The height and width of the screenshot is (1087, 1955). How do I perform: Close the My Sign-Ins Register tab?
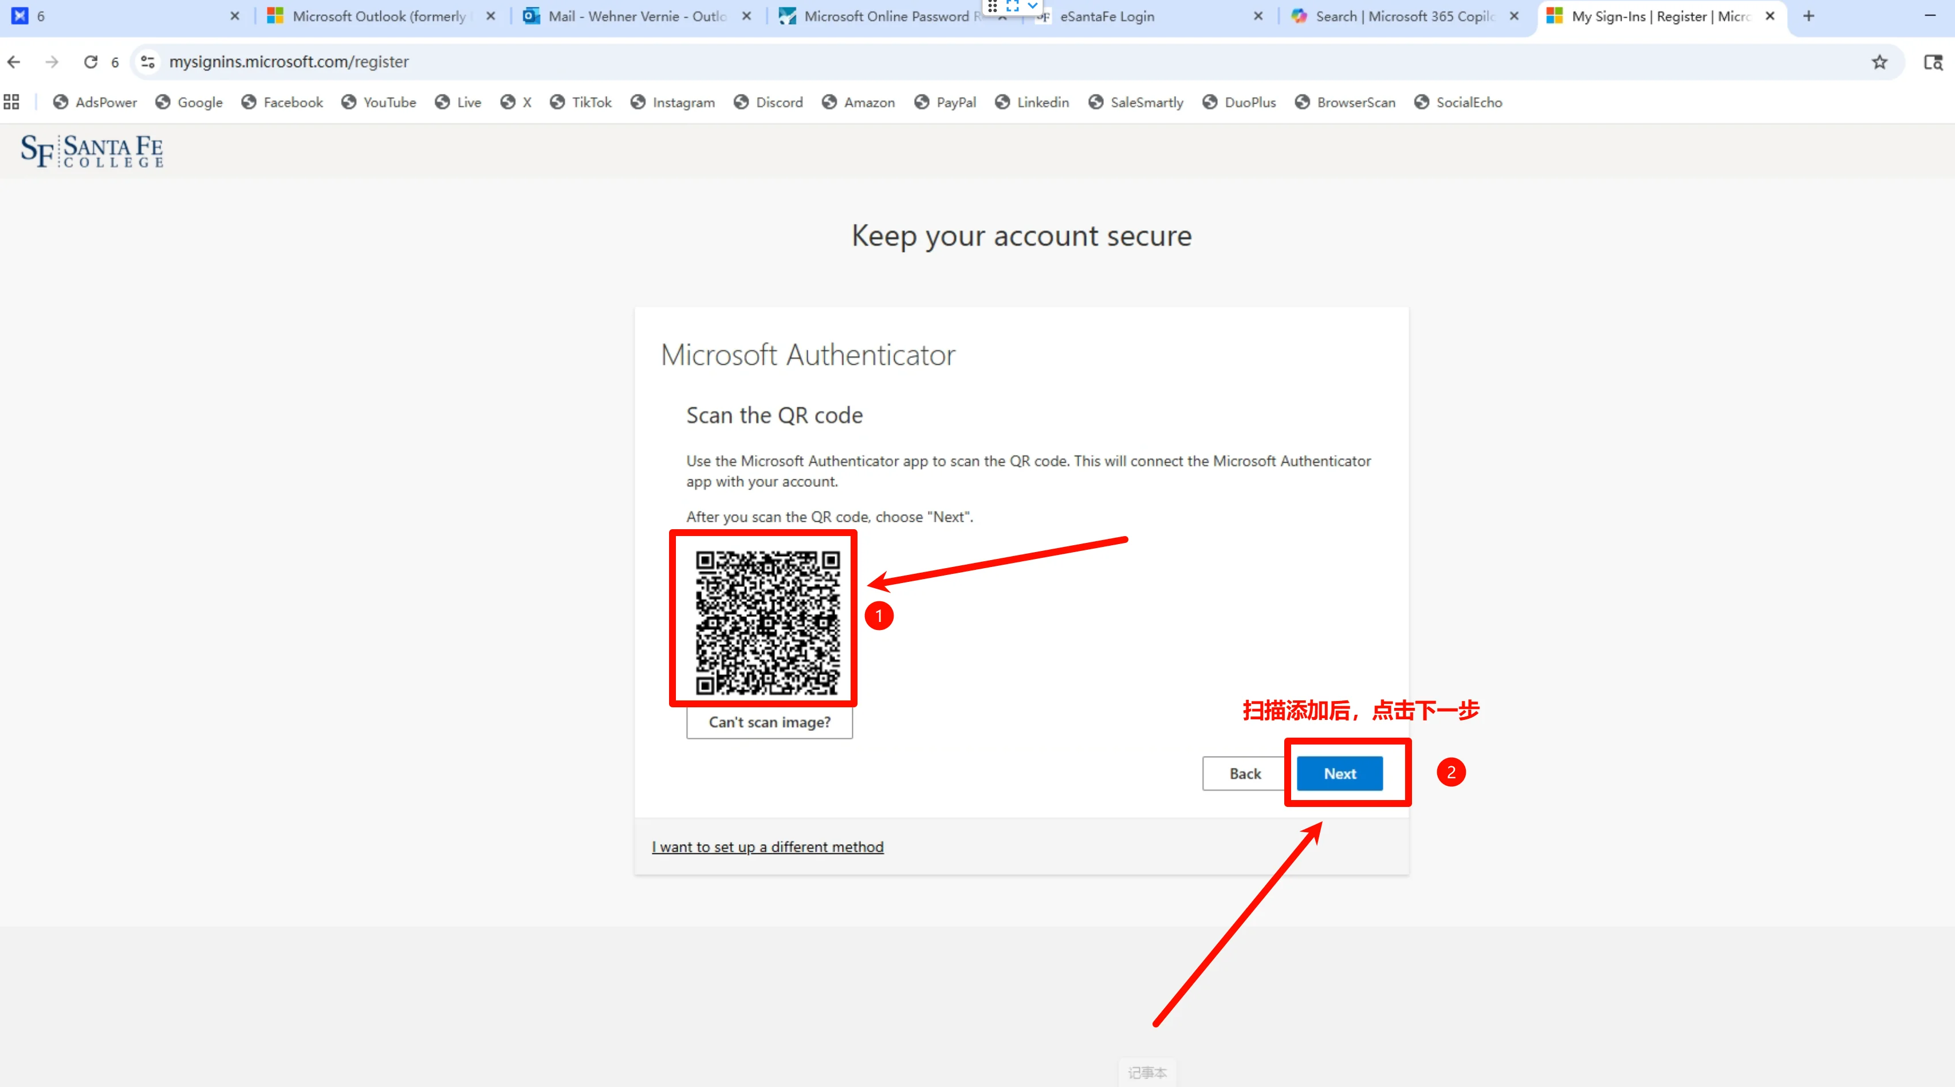[1770, 16]
